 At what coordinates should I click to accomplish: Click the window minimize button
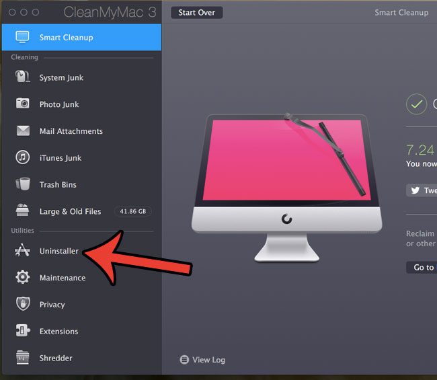click(24, 12)
